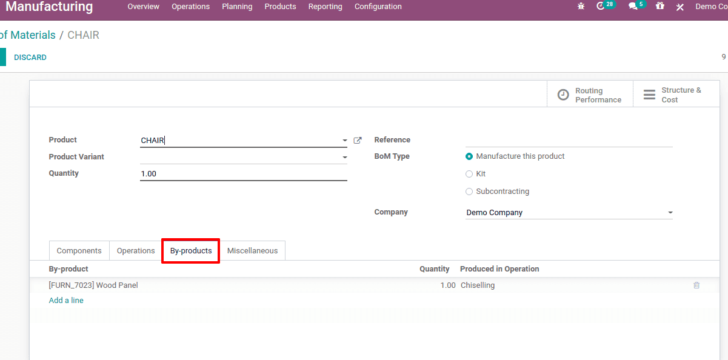Go to the Bill of Materials breadcrumb

click(27, 35)
